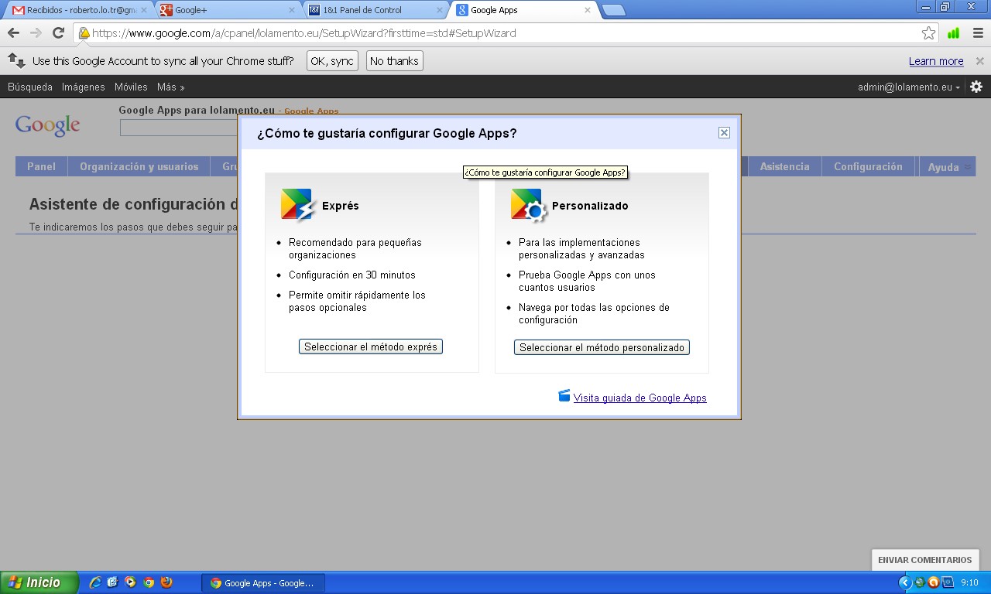Click Móviles in the Google bar
Viewport: 991px width, 594px height.
tap(131, 87)
